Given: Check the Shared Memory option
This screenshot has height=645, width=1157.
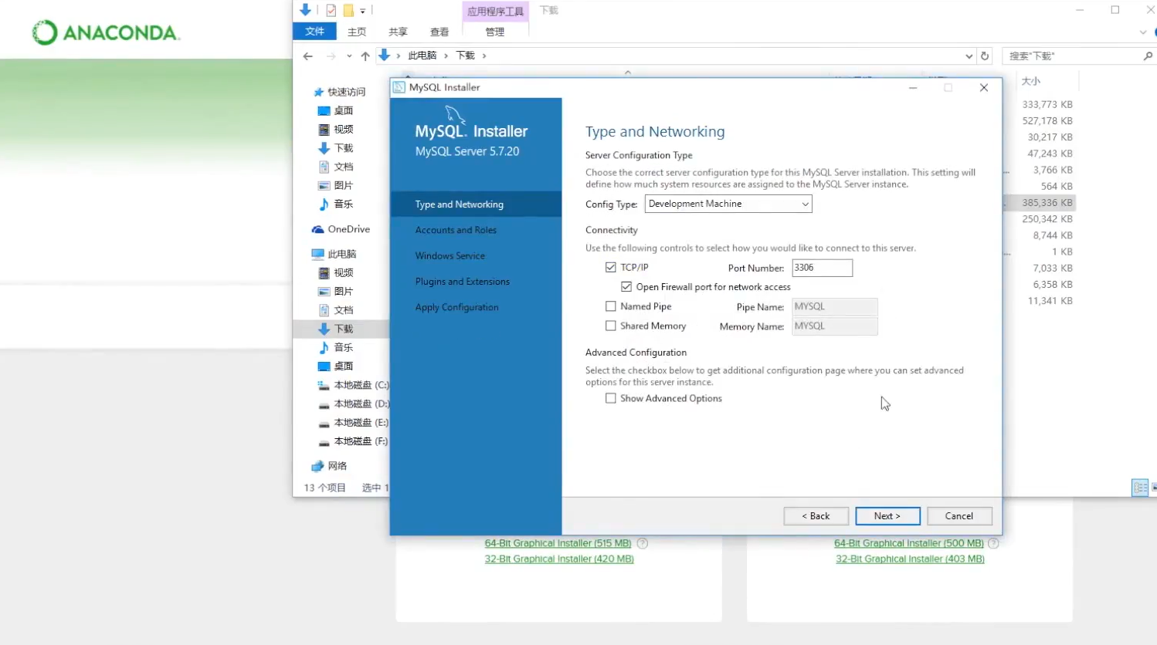Looking at the screenshot, I should pos(611,326).
